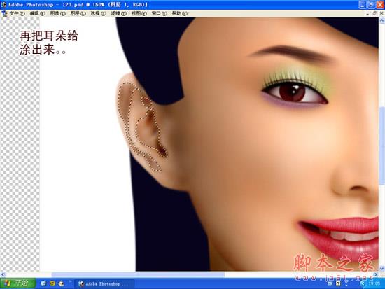Viewport: 385px width, 289px height.
Task: Open the 帮助 (Help) menu
Action: tap(179, 13)
